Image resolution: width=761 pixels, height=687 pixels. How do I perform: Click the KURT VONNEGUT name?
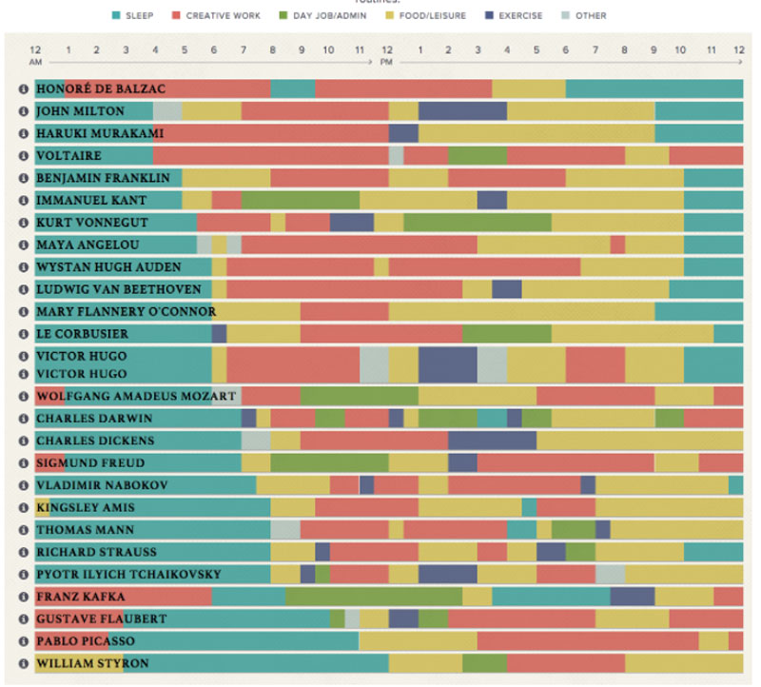[x=92, y=223]
